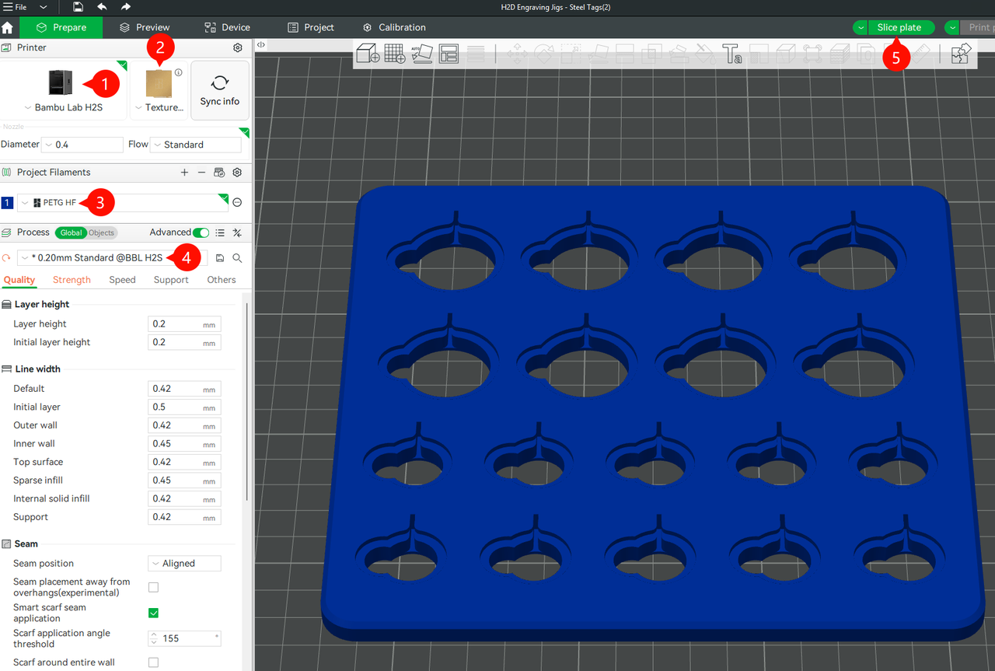Open the Textured plate type dropdown
This screenshot has width=995, height=671.
tap(159, 107)
